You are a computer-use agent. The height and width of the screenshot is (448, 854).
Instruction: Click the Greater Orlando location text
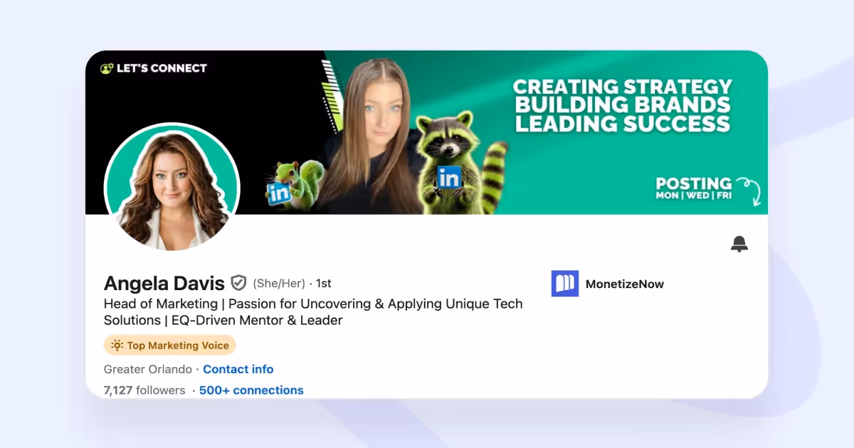point(148,369)
